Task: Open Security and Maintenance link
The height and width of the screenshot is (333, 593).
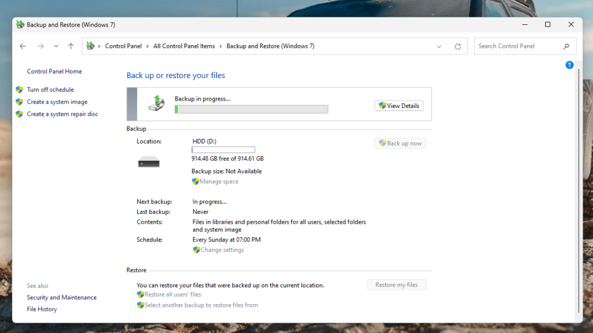Action: 61,298
